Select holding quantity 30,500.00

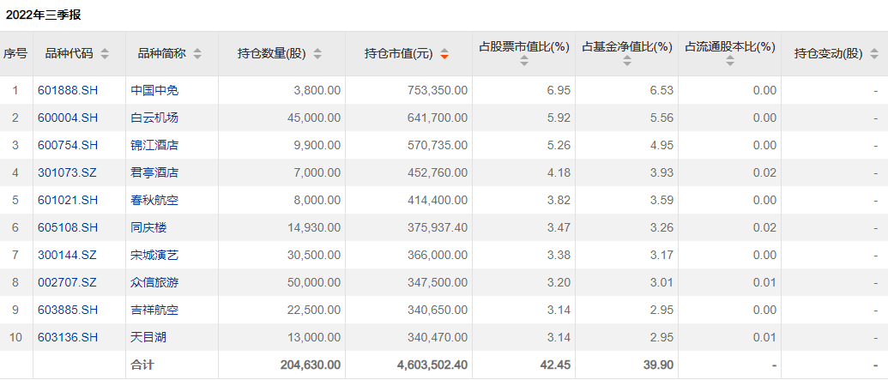coord(314,256)
